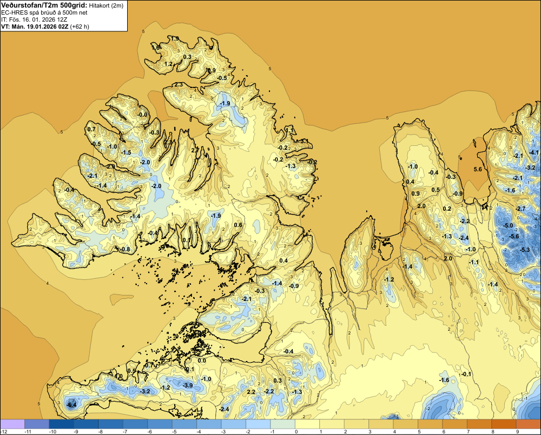Click the legend swatch between -1 and 0
The width and height of the screenshot is (541, 435).
(283, 424)
